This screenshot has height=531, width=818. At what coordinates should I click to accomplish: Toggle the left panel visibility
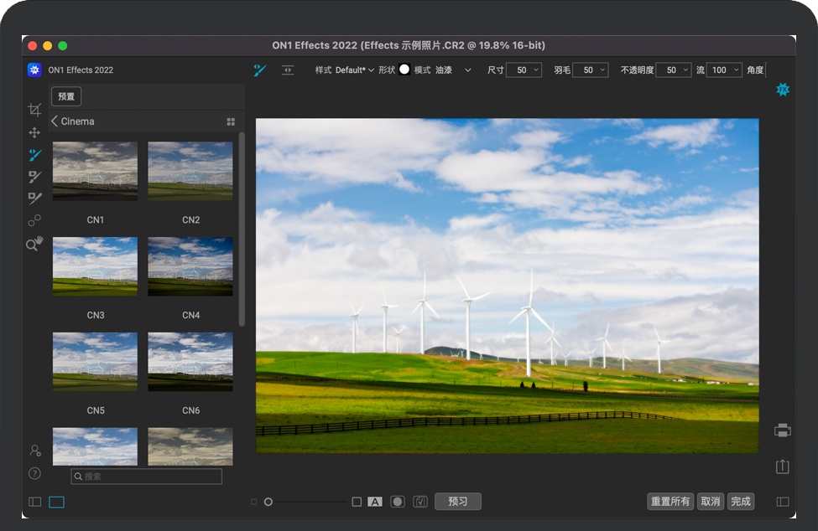click(x=34, y=502)
